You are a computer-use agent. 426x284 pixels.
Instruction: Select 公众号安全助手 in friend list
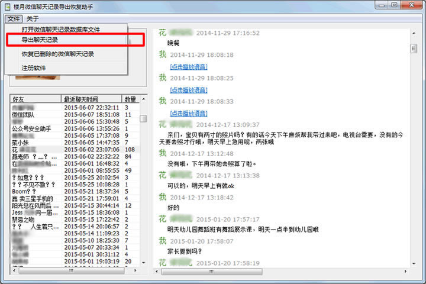coord(75,128)
